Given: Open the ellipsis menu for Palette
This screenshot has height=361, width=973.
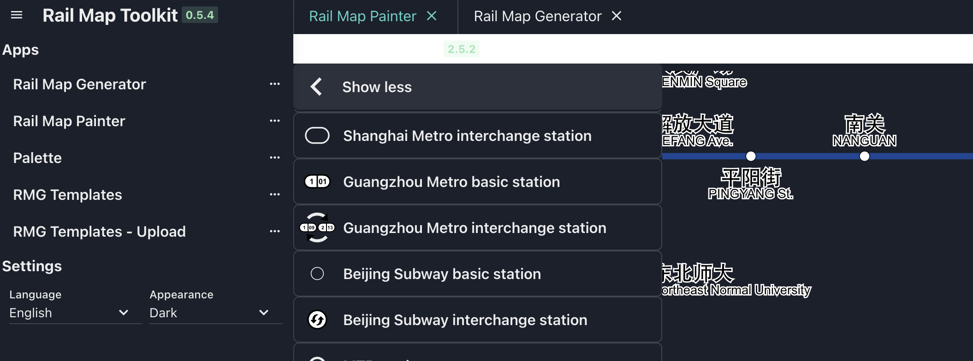Looking at the screenshot, I should coord(275,157).
